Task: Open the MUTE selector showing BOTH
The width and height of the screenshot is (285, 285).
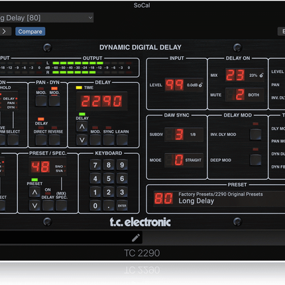Action: click(x=245, y=95)
